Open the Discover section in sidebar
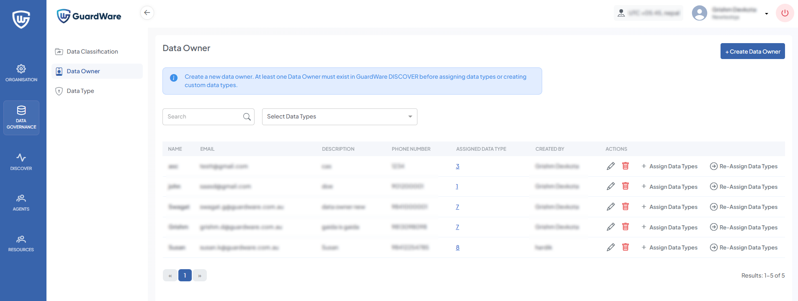This screenshot has width=798, height=301. click(x=21, y=162)
